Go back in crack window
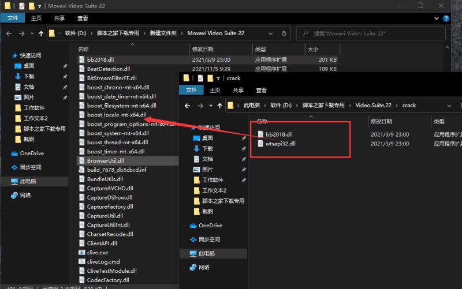This screenshot has width=462, height=289. point(187,106)
